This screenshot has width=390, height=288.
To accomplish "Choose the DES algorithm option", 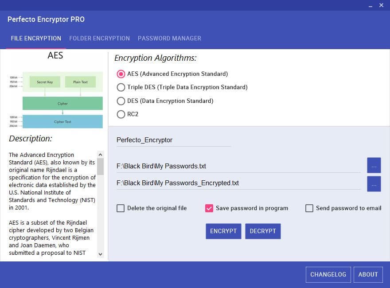I will [121, 101].
